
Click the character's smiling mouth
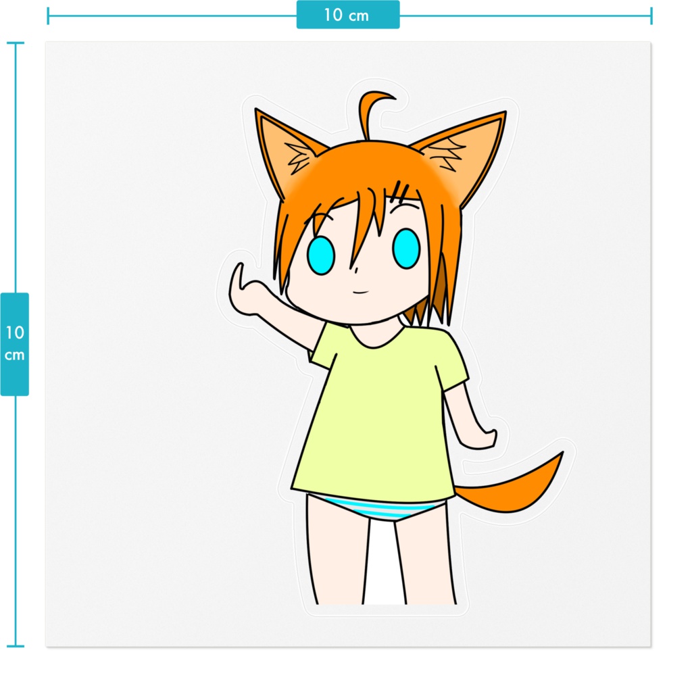pyautogui.click(x=360, y=292)
